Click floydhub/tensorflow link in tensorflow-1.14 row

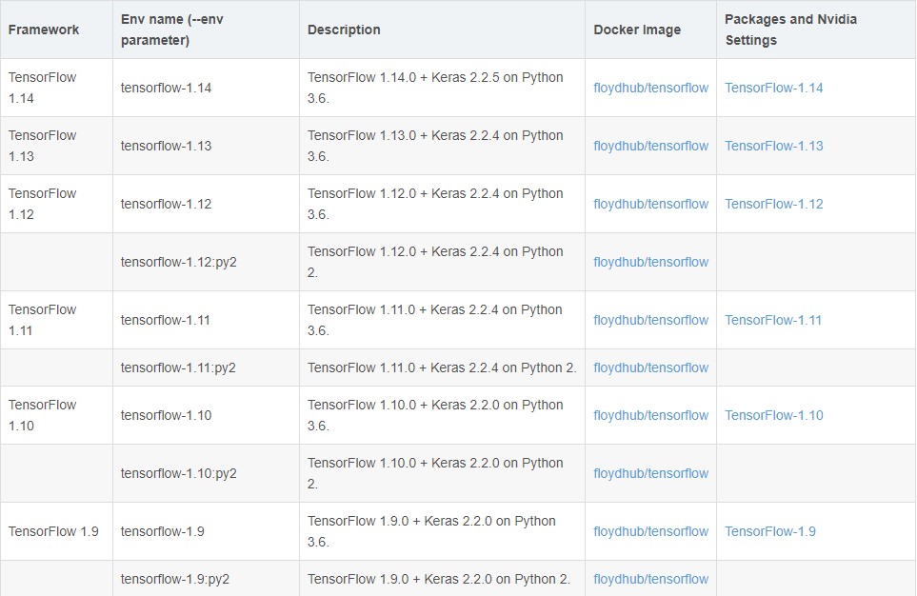650,88
